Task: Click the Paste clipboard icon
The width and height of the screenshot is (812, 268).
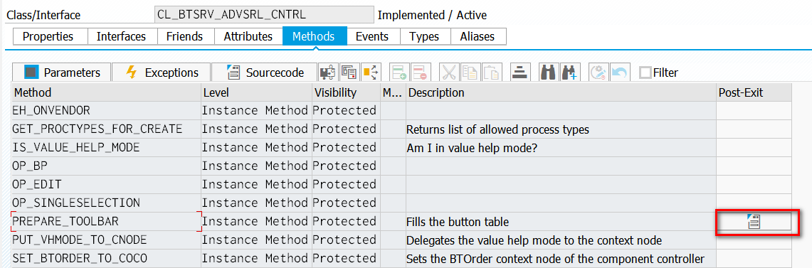Action: [492, 73]
